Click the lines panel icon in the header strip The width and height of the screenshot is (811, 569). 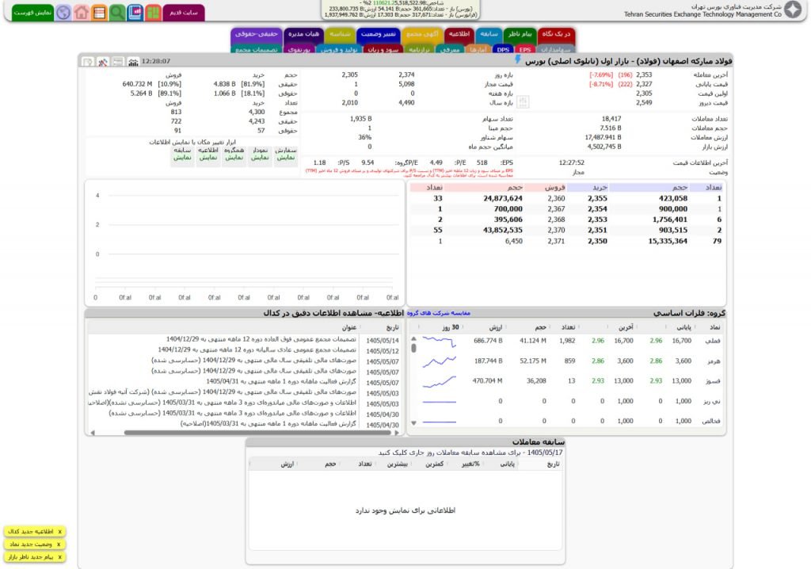tap(118, 62)
